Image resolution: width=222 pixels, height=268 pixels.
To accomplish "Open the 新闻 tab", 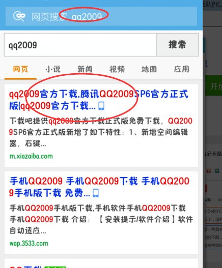I will pyautogui.click(x=85, y=69).
